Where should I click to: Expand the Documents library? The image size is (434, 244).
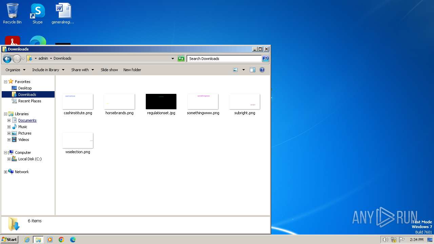pyautogui.click(x=9, y=120)
